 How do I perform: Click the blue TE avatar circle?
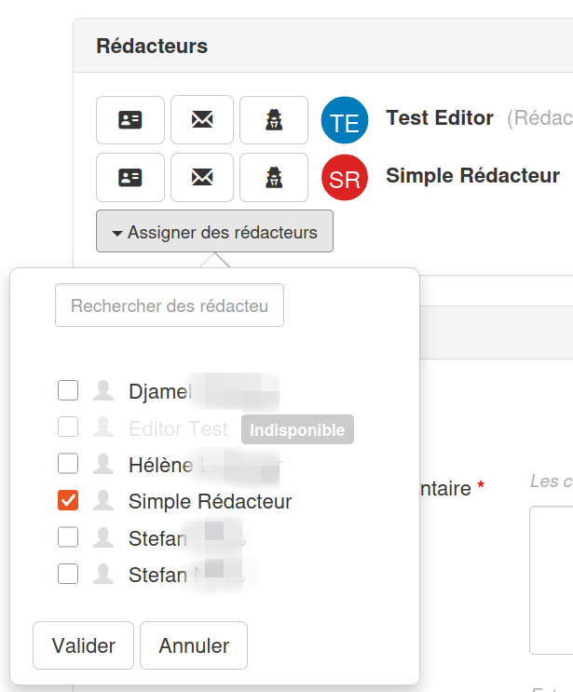point(345,120)
